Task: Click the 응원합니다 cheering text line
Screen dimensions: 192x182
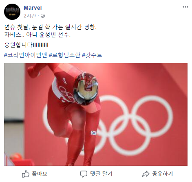Action: (x=26, y=45)
